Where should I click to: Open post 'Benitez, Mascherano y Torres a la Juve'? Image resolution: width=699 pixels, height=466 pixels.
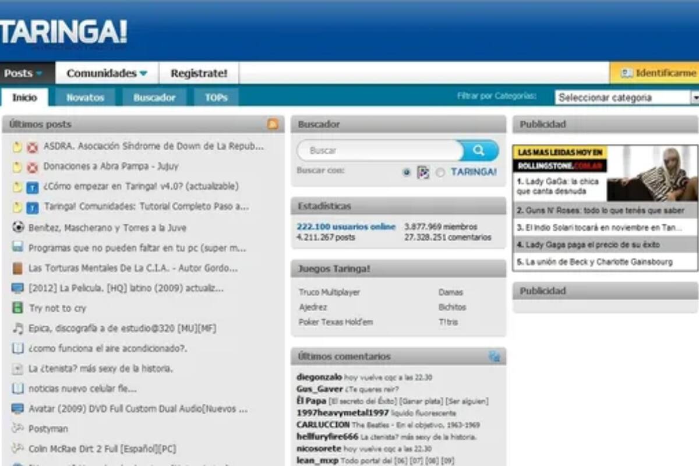click(107, 228)
